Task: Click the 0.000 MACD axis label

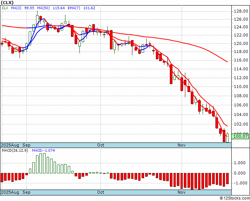Action: pyautogui.click(x=240, y=173)
